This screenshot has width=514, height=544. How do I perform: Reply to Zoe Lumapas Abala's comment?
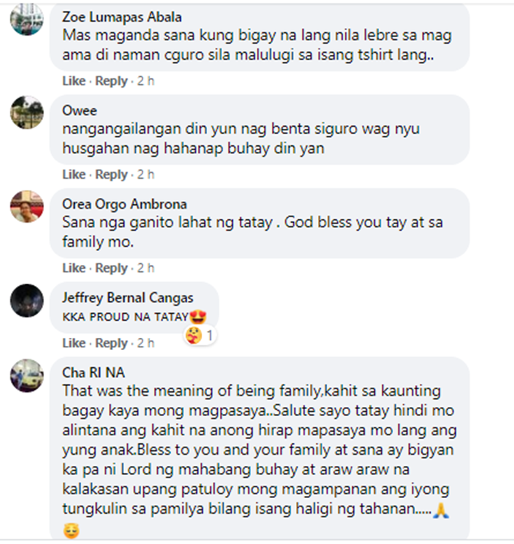coord(112,81)
